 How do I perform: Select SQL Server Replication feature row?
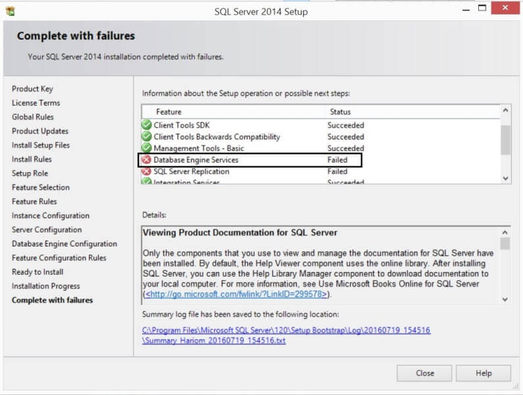point(320,172)
